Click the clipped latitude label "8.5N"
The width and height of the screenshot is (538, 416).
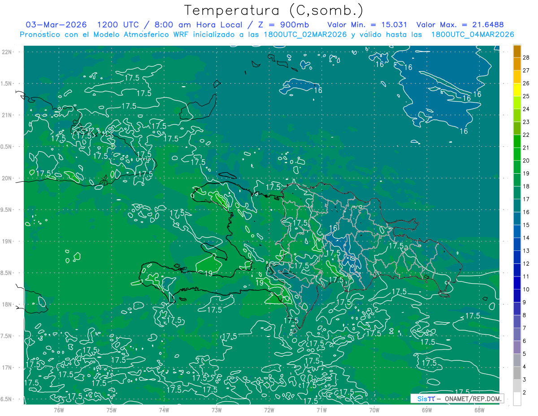(x=6, y=273)
